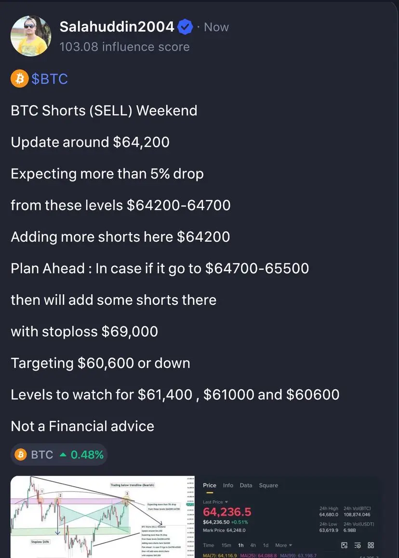Click the Salahuddin2004 username

point(117,27)
